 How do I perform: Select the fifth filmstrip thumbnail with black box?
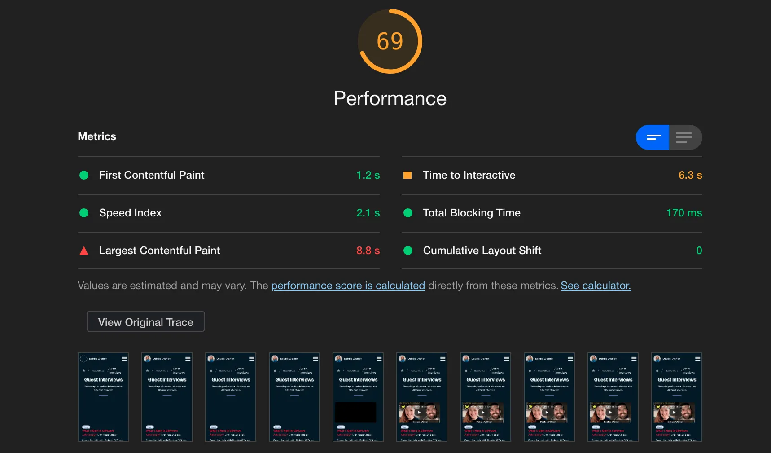(x=358, y=397)
